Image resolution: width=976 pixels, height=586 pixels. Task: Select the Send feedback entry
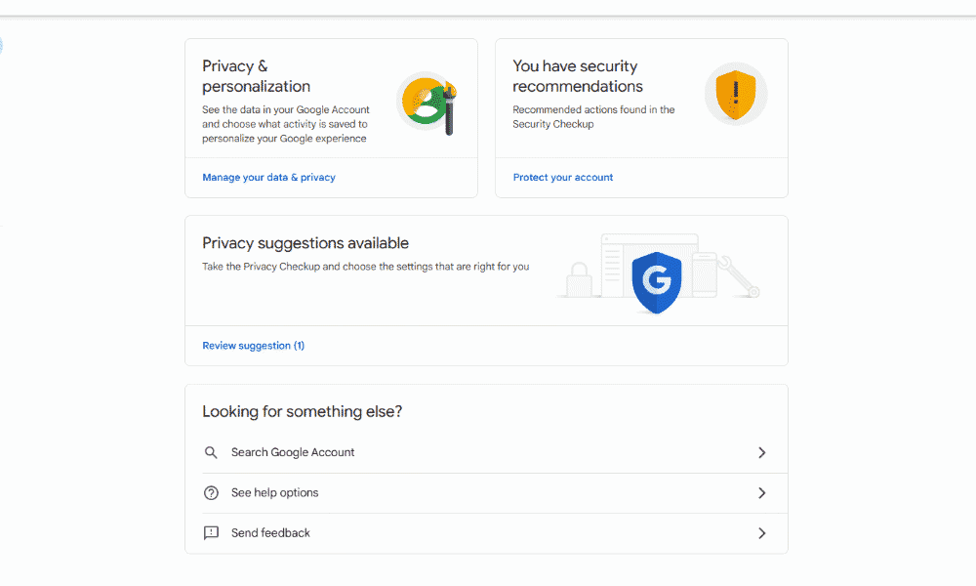tap(270, 533)
